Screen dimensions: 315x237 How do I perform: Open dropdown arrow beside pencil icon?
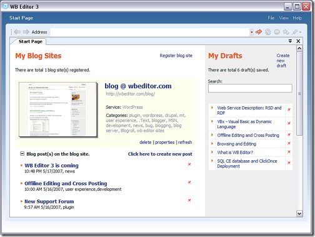(300, 33)
